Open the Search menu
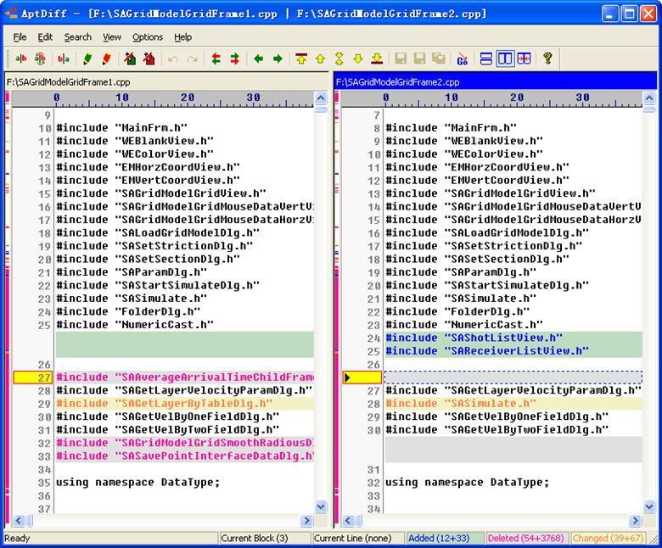662x548 pixels. [x=77, y=37]
